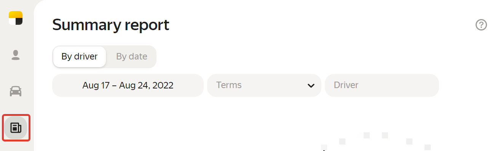Open the Drivers section via person icon
The width and height of the screenshot is (495, 151).
16,55
